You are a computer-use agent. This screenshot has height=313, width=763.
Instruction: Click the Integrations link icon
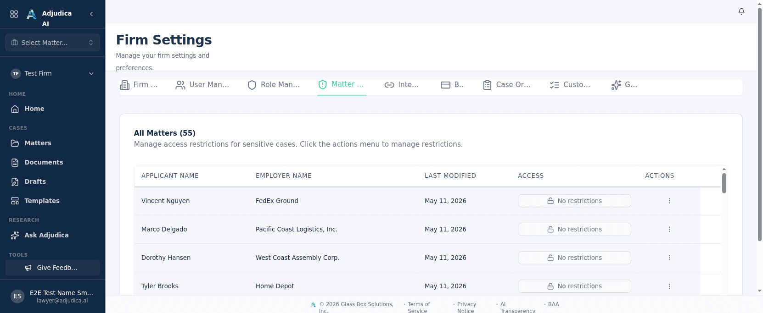click(389, 85)
